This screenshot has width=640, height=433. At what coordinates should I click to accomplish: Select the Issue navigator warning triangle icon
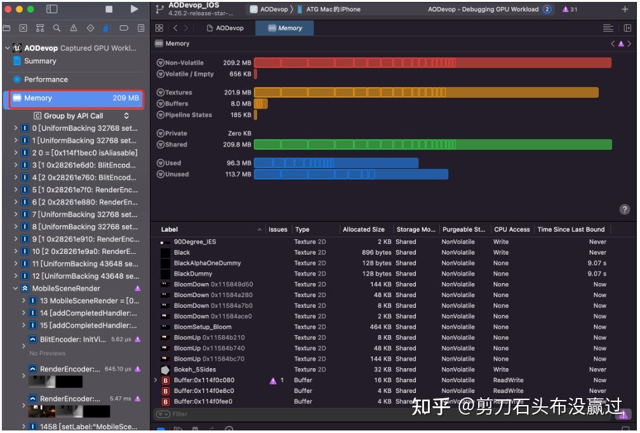pos(74,29)
